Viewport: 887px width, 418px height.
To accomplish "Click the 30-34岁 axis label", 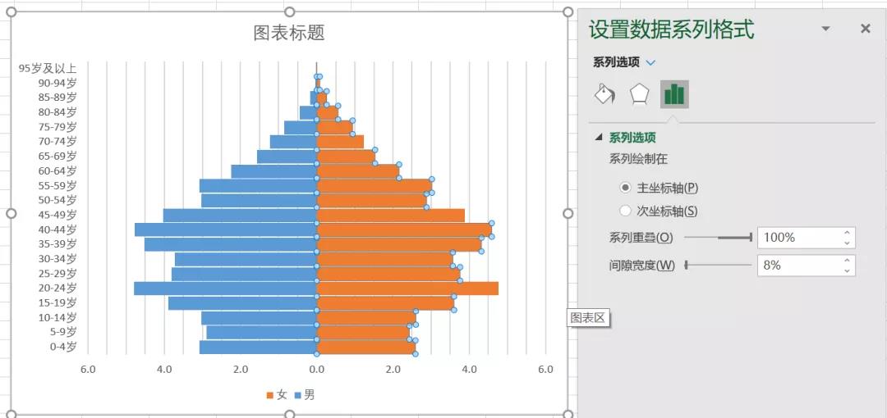I will tap(57, 259).
